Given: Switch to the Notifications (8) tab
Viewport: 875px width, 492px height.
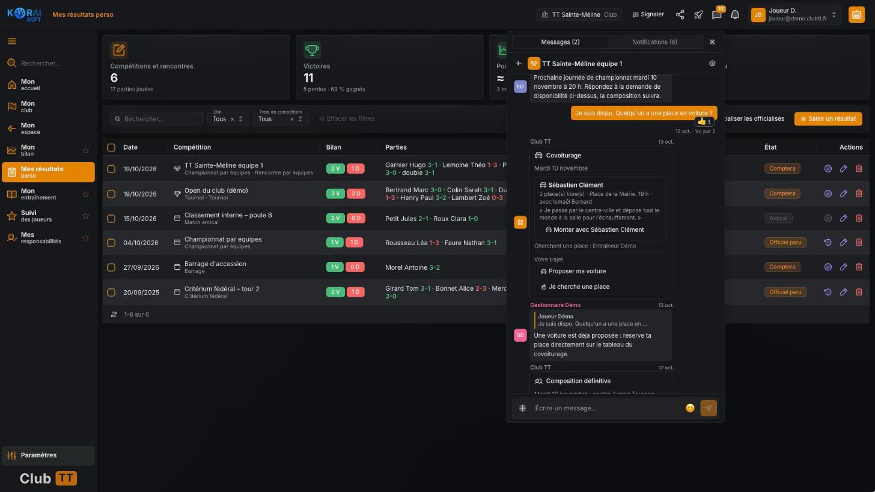Looking at the screenshot, I should pos(654,42).
